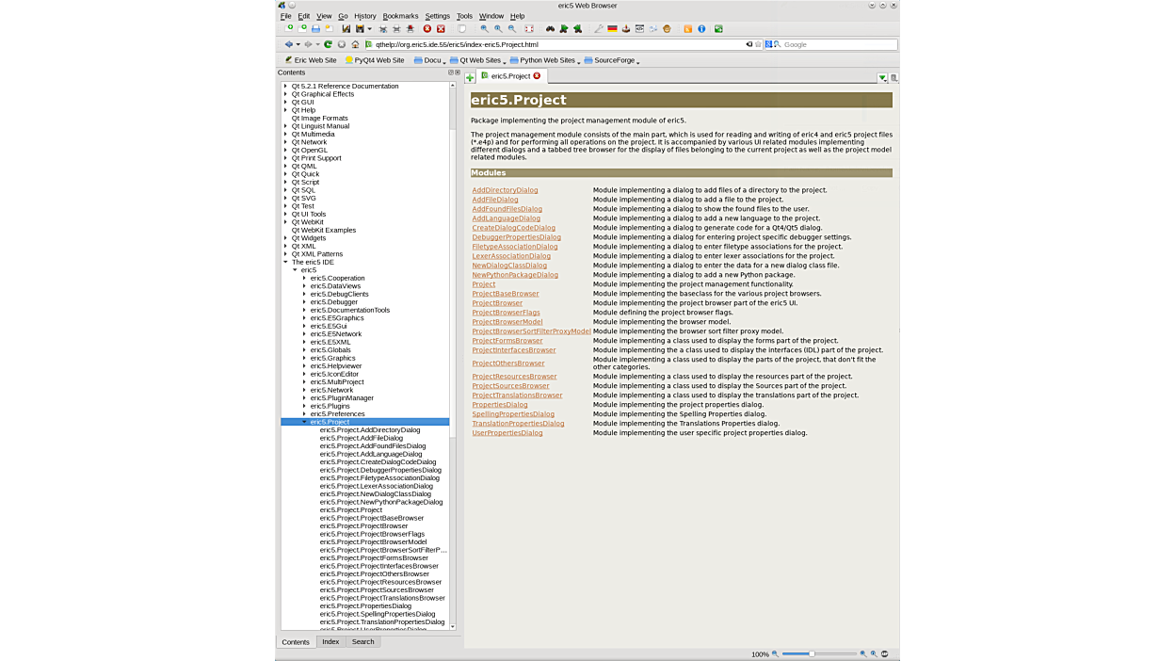
Task: Click the German flag language icon
Action: tap(612, 29)
